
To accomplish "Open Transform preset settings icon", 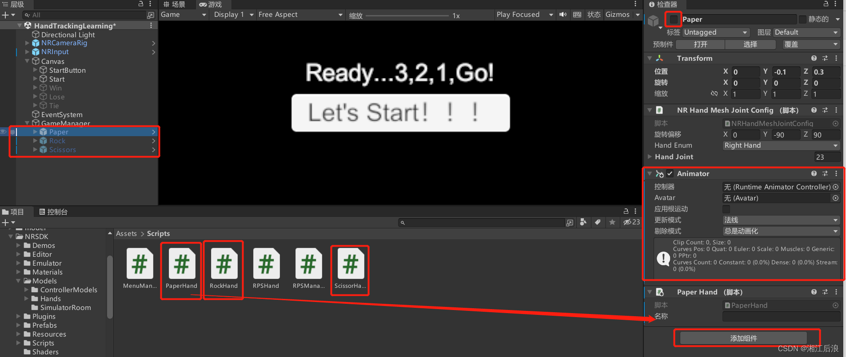I will 825,58.
